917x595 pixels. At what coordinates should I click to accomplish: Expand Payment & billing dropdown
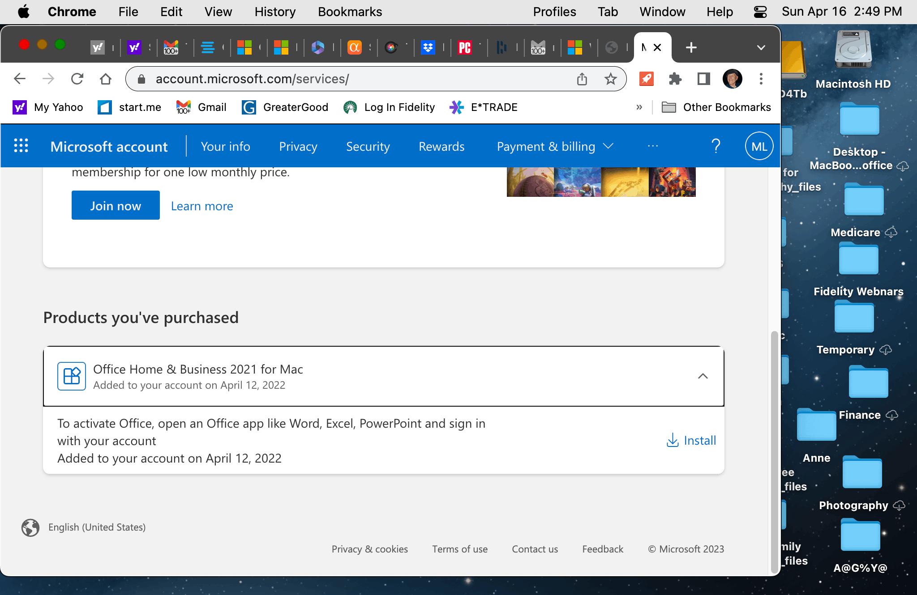click(x=555, y=146)
